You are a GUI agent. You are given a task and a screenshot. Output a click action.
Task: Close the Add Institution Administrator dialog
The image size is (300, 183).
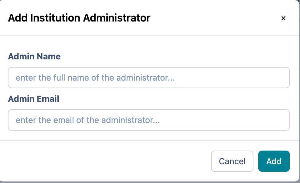[x=283, y=18]
